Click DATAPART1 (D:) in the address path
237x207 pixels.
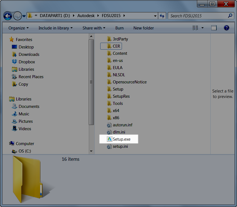pos(55,16)
